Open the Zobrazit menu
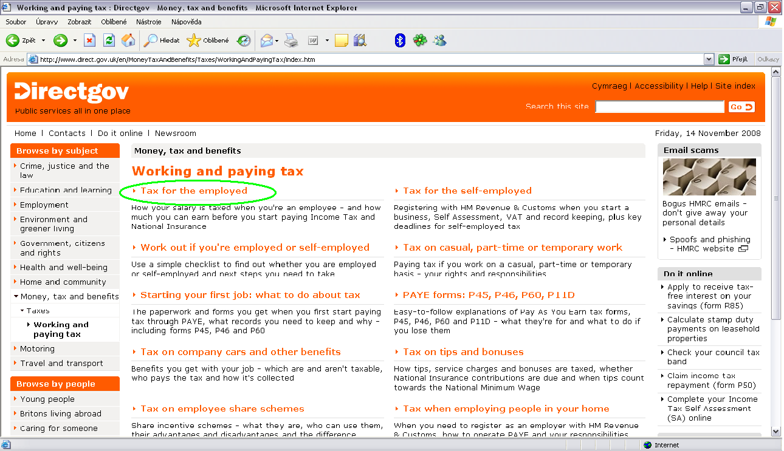Screen dimensions: 784x451 tap(79, 22)
